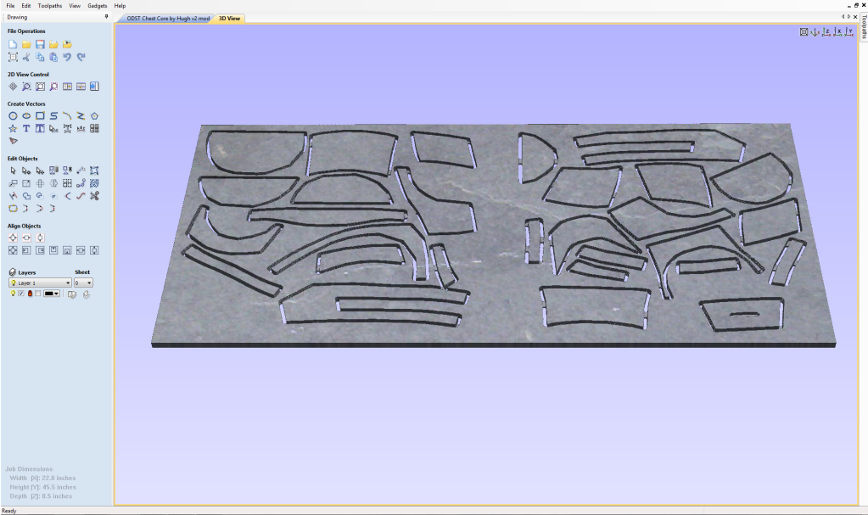Open the Layers manager icon

pyautogui.click(x=13, y=272)
